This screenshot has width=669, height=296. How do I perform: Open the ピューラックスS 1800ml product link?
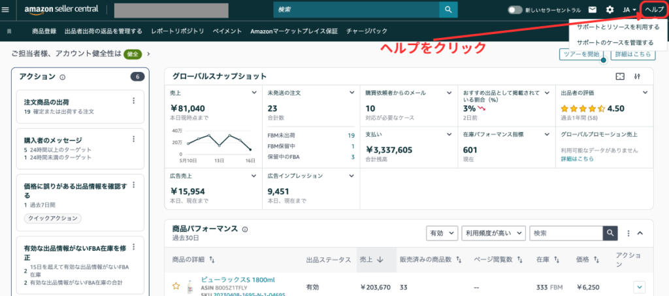(x=238, y=280)
